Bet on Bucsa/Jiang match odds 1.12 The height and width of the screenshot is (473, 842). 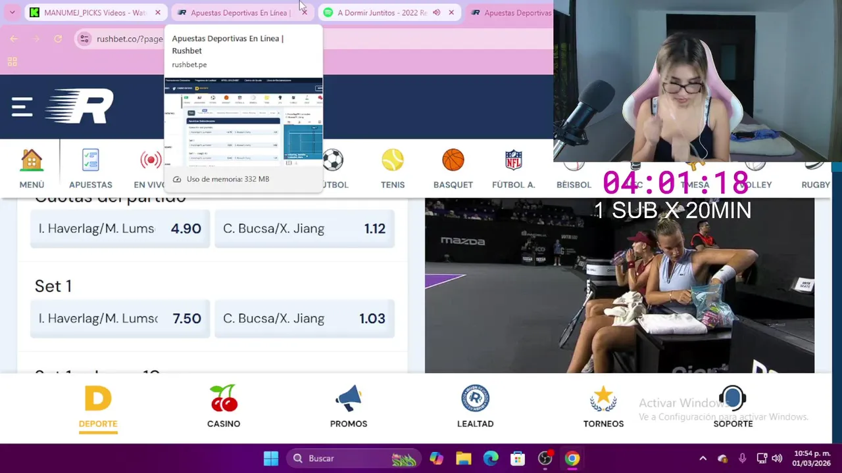tap(305, 229)
